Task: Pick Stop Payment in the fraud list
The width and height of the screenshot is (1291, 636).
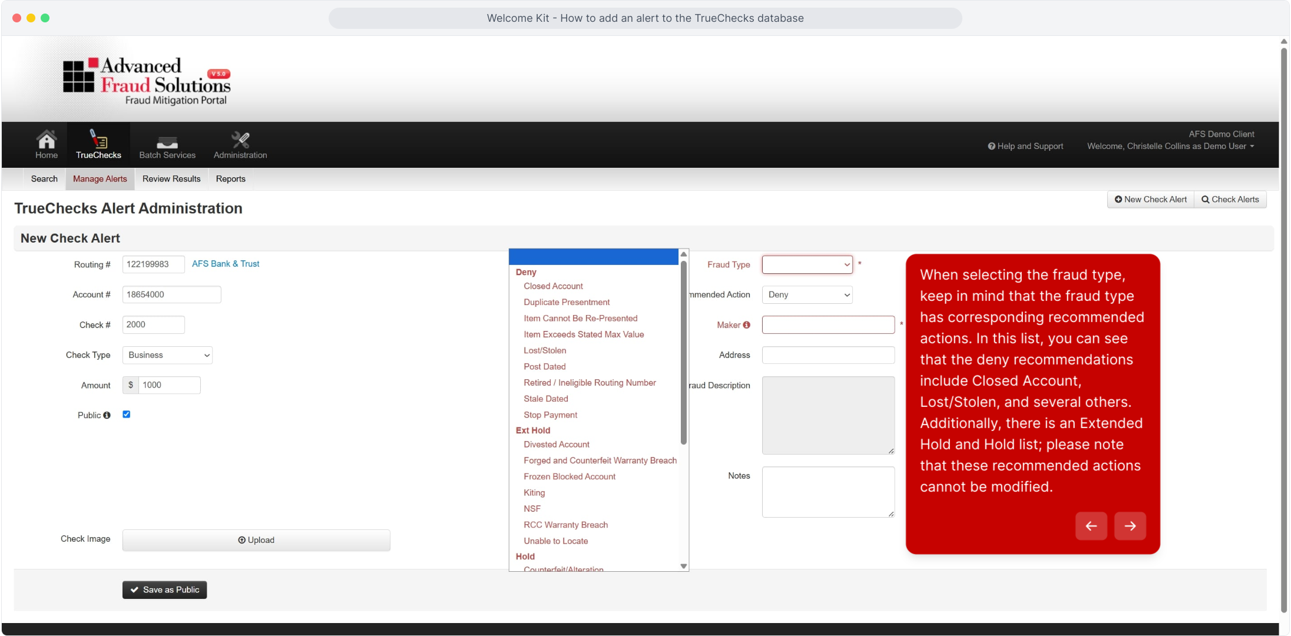Action: [551, 415]
